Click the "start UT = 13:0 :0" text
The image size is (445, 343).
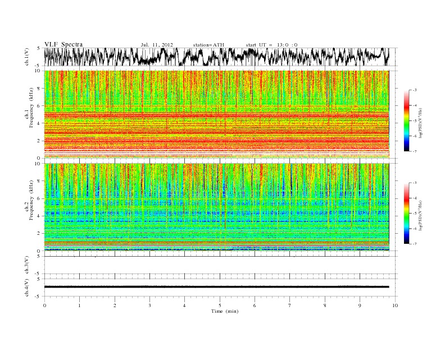click(x=271, y=45)
